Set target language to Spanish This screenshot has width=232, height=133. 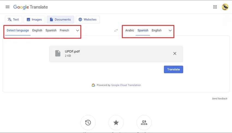point(143,30)
